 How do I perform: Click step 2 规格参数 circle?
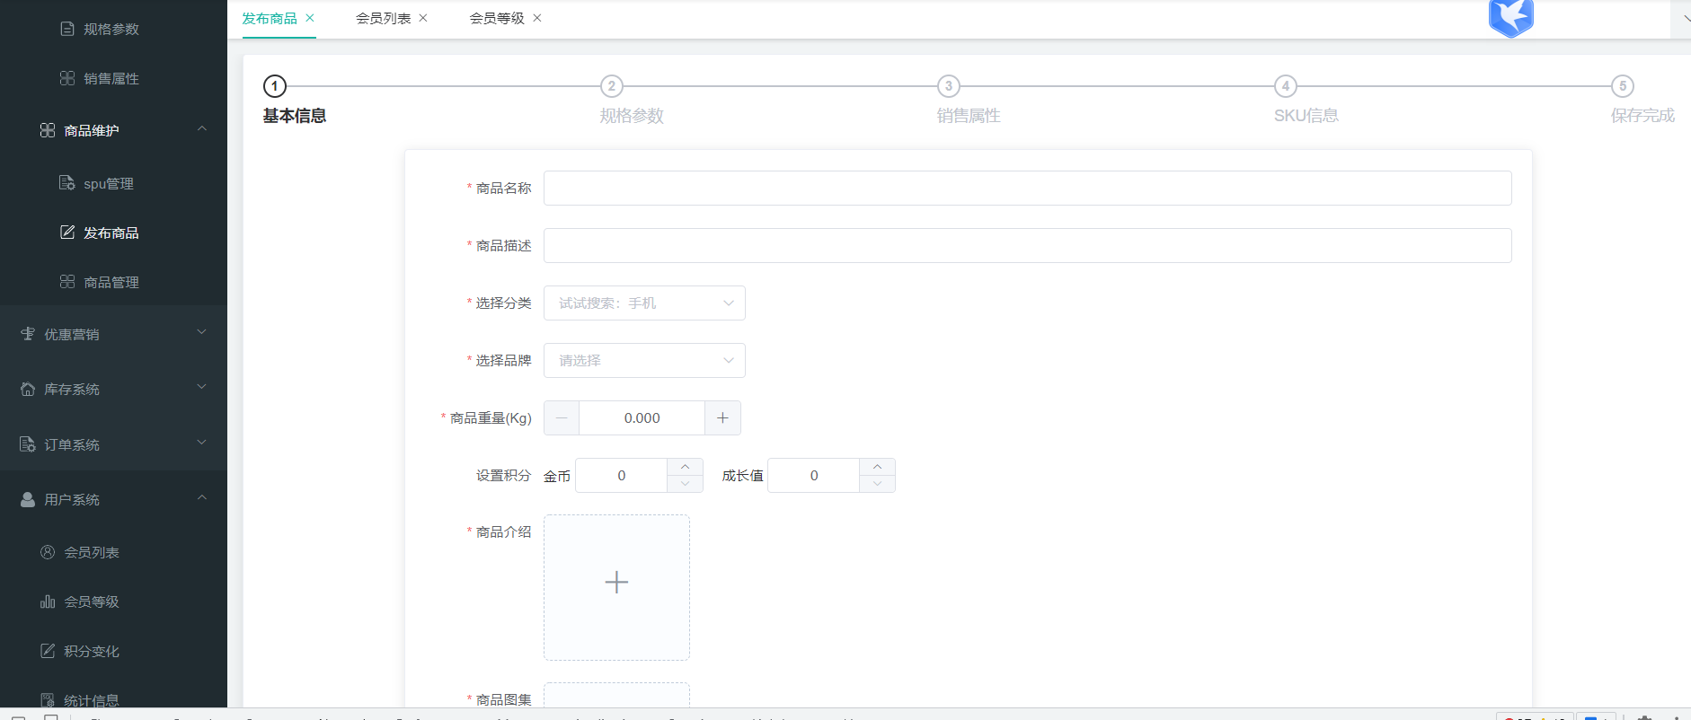[612, 86]
